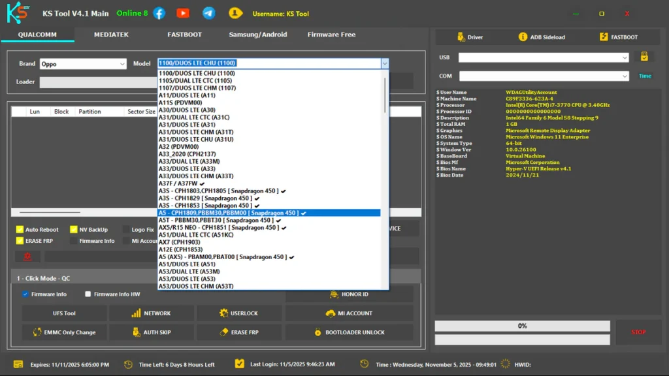The image size is (669, 376).
Task: Click the BOOTLOADER UNLOCK button
Action: tap(349, 332)
